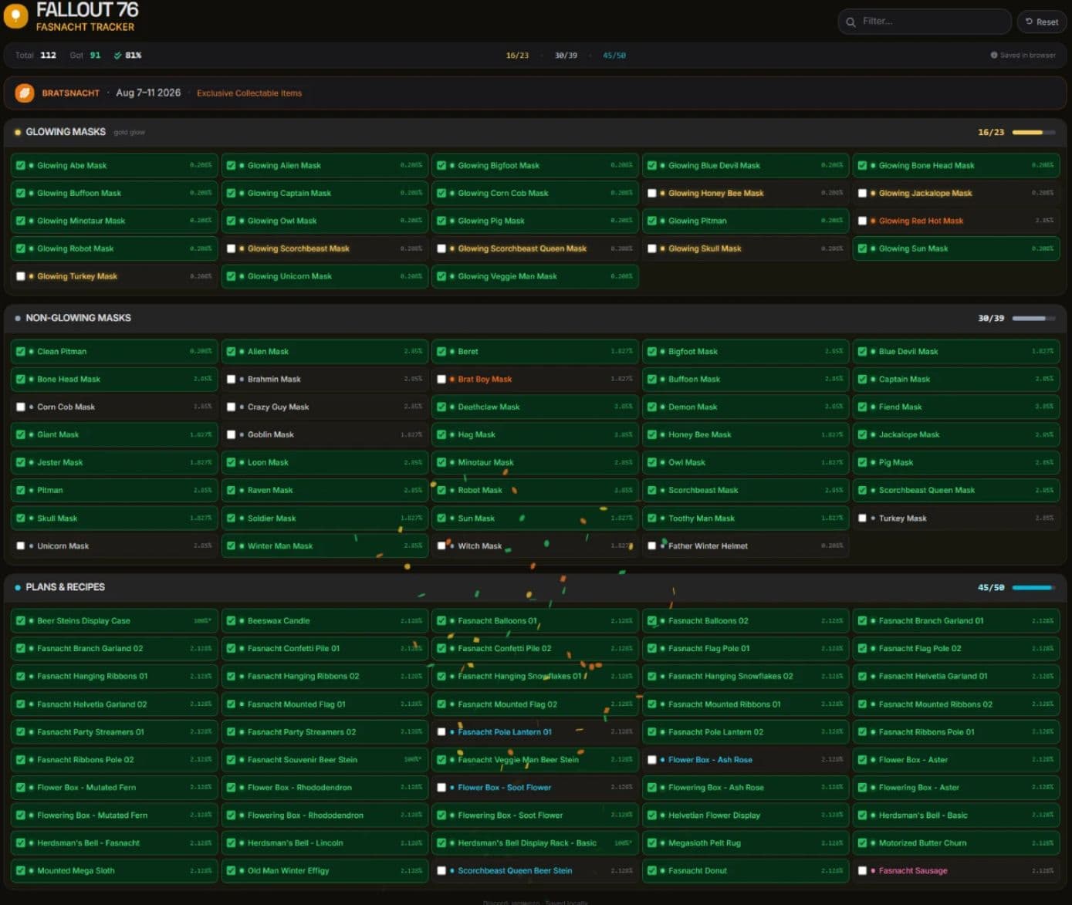Click the Plans & Recipes progress bar
The width and height of the screenshot is (1072, 905).
[x=1033, y=588]
